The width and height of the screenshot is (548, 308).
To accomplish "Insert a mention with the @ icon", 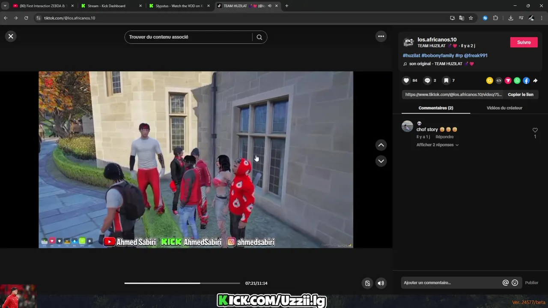I will tap(506, 283).
